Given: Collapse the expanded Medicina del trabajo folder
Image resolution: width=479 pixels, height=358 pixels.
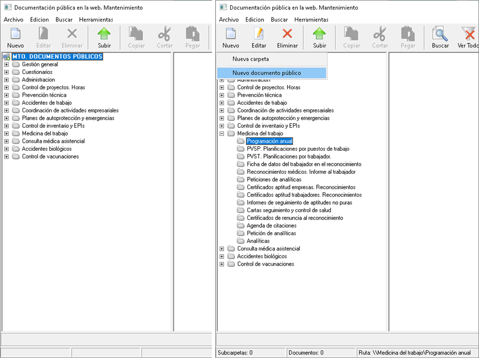Looking at the screenshot, I should pyautogui.click(x=222, y=133).
